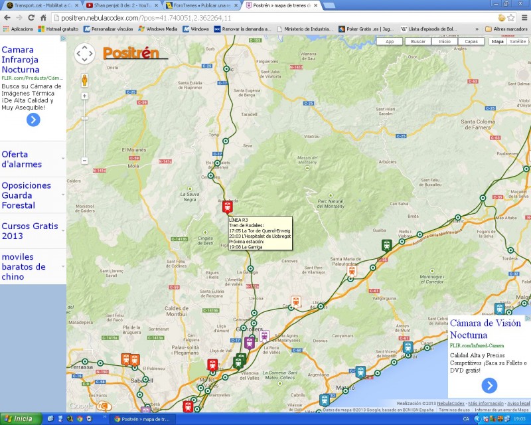
Task: Select the red train icon near Mollet del Vallès
Action: (212, 365)
